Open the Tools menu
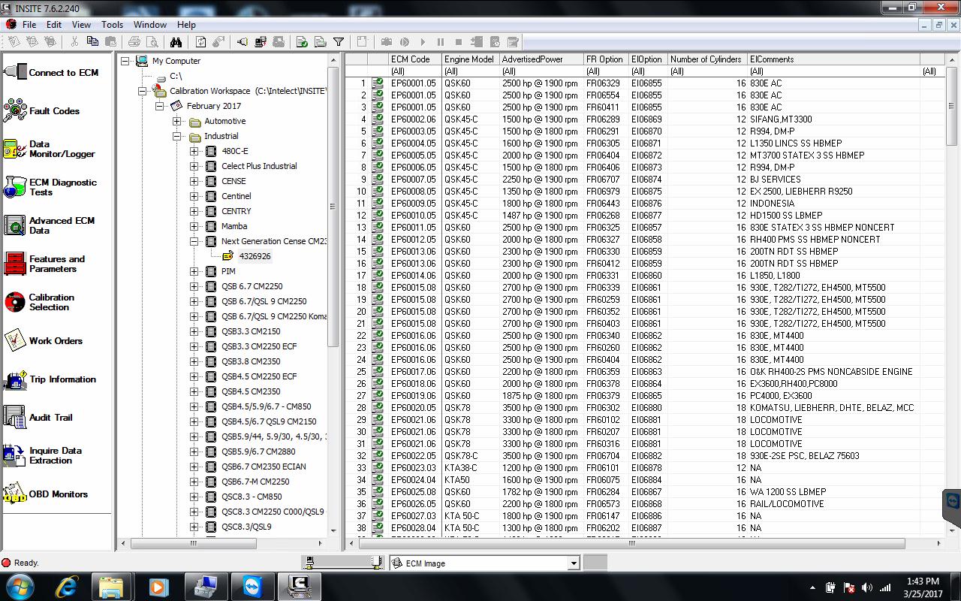 pos(112,25)
